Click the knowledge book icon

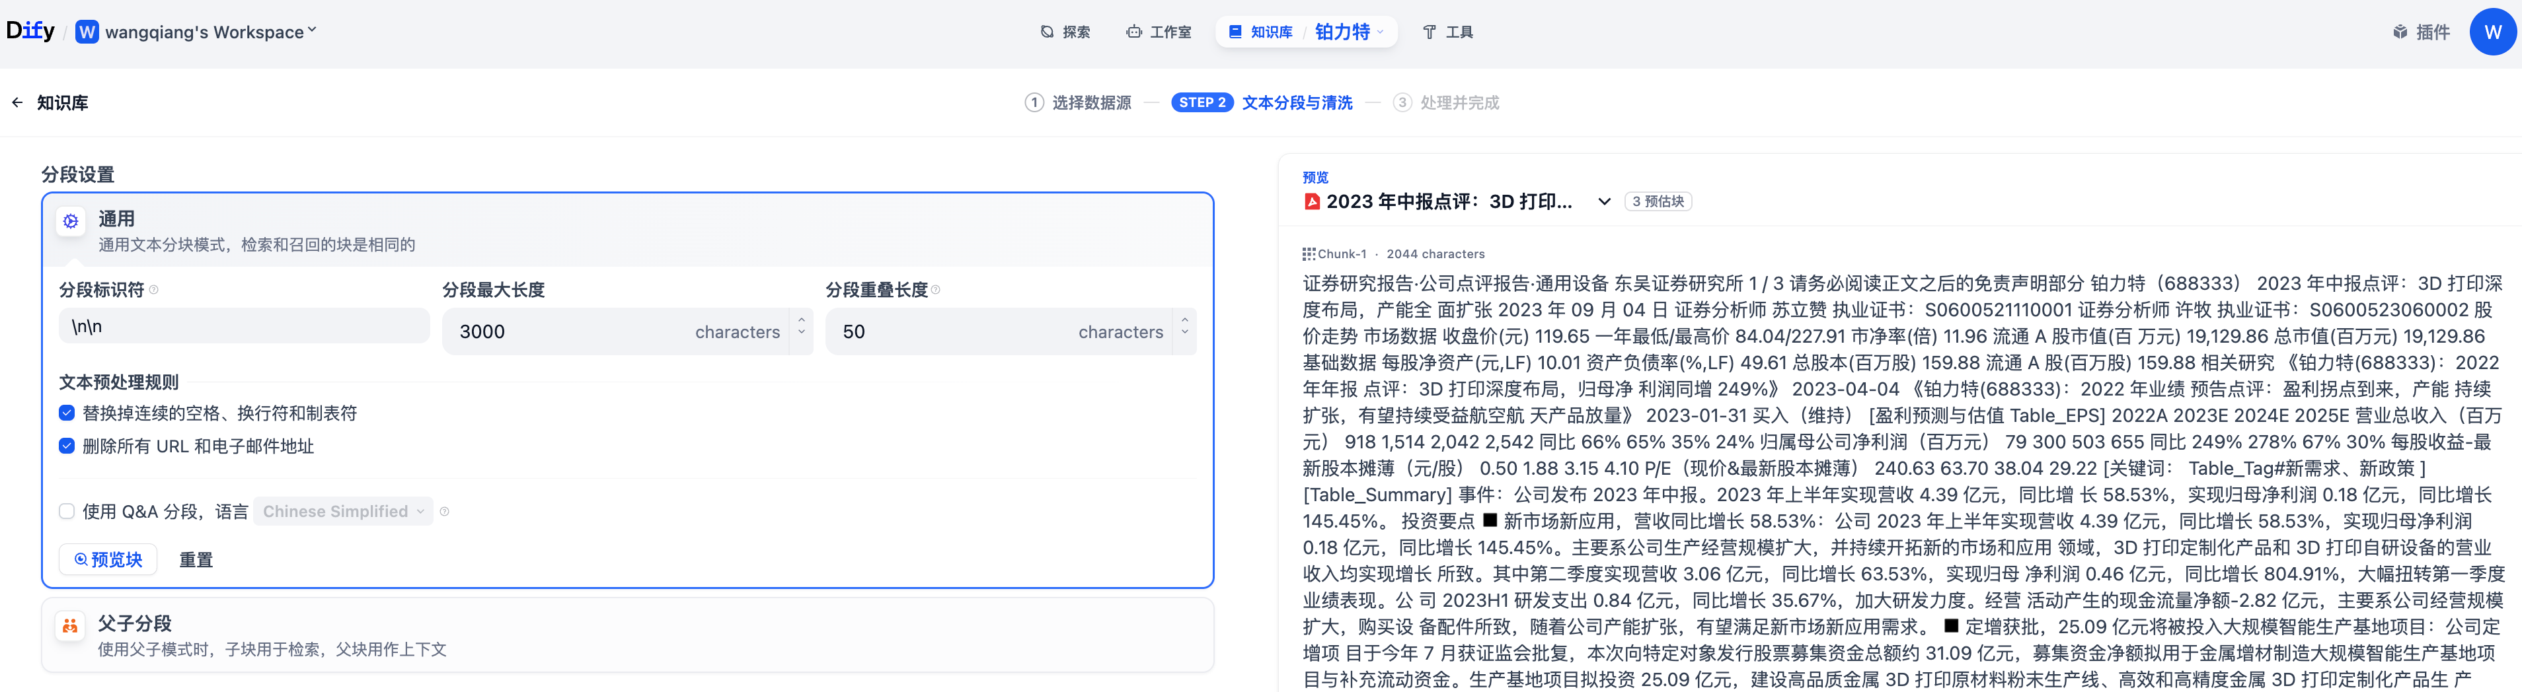click(1235, 32)
